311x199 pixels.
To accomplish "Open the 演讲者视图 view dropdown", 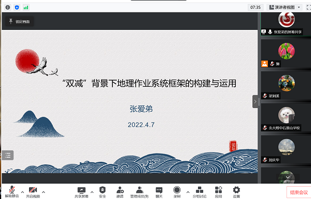I will [285, 7].
